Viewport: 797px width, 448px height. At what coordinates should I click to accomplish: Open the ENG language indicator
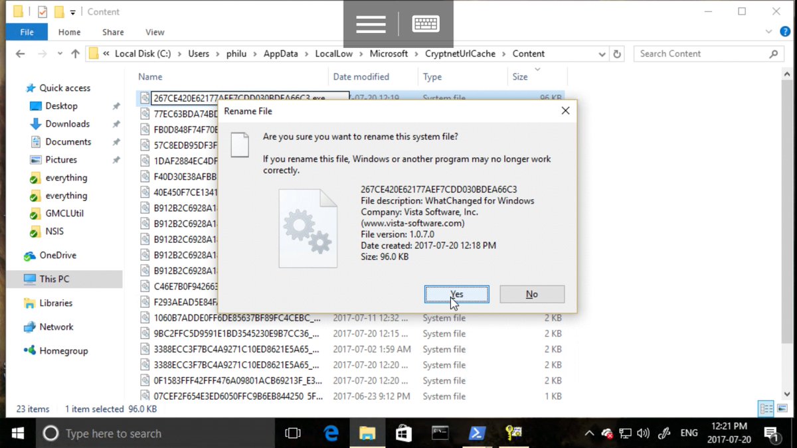tap(689, 433)
